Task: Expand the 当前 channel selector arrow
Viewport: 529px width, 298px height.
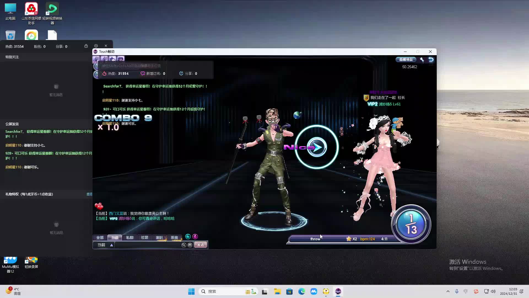Action: 112,245
